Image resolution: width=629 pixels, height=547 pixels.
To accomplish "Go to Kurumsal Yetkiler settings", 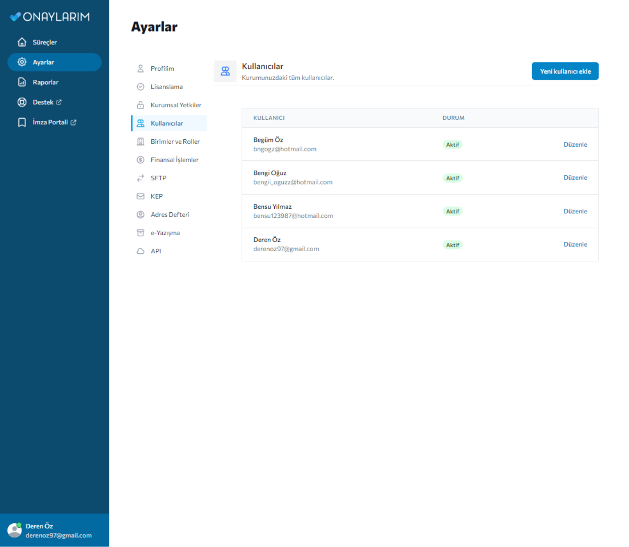I will pos(176,105).
